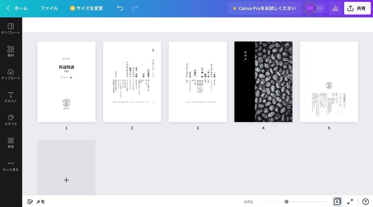Click the page number 4 label
Viewport: 373px width, 207px height.
(263, 128)
